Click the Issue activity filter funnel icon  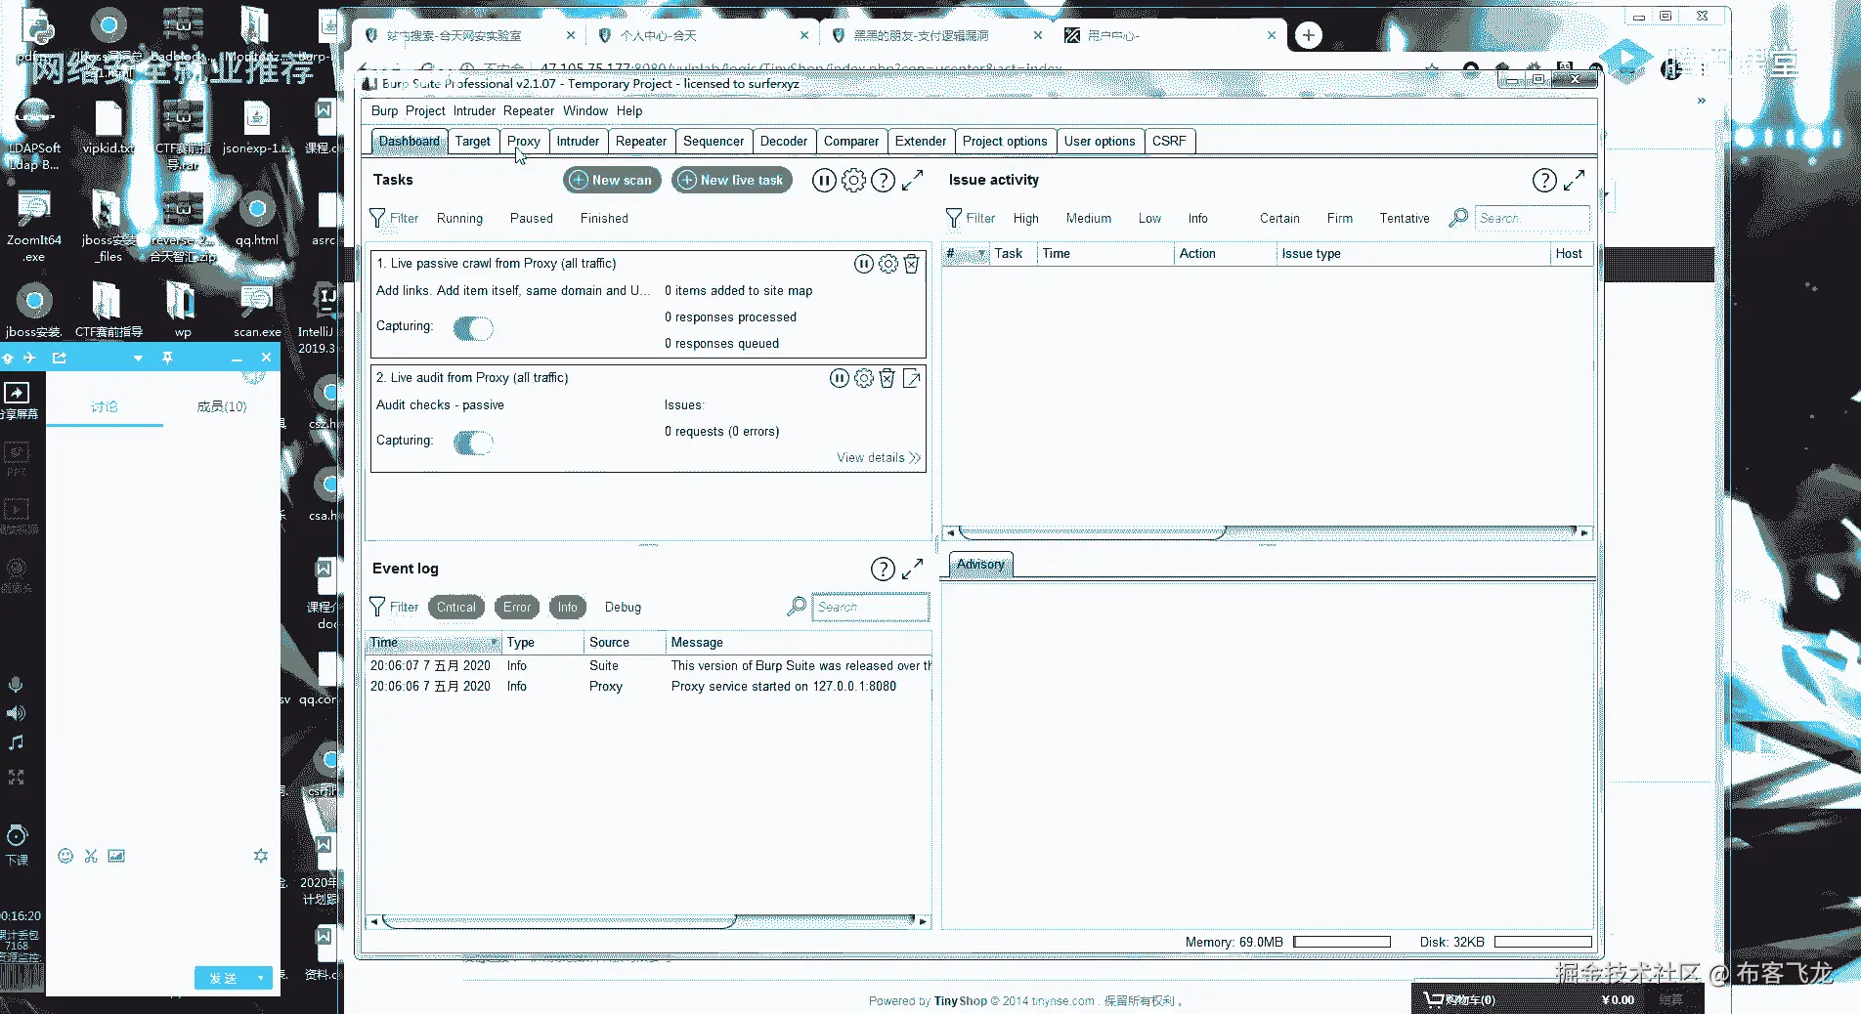click(x=954, y=218)
